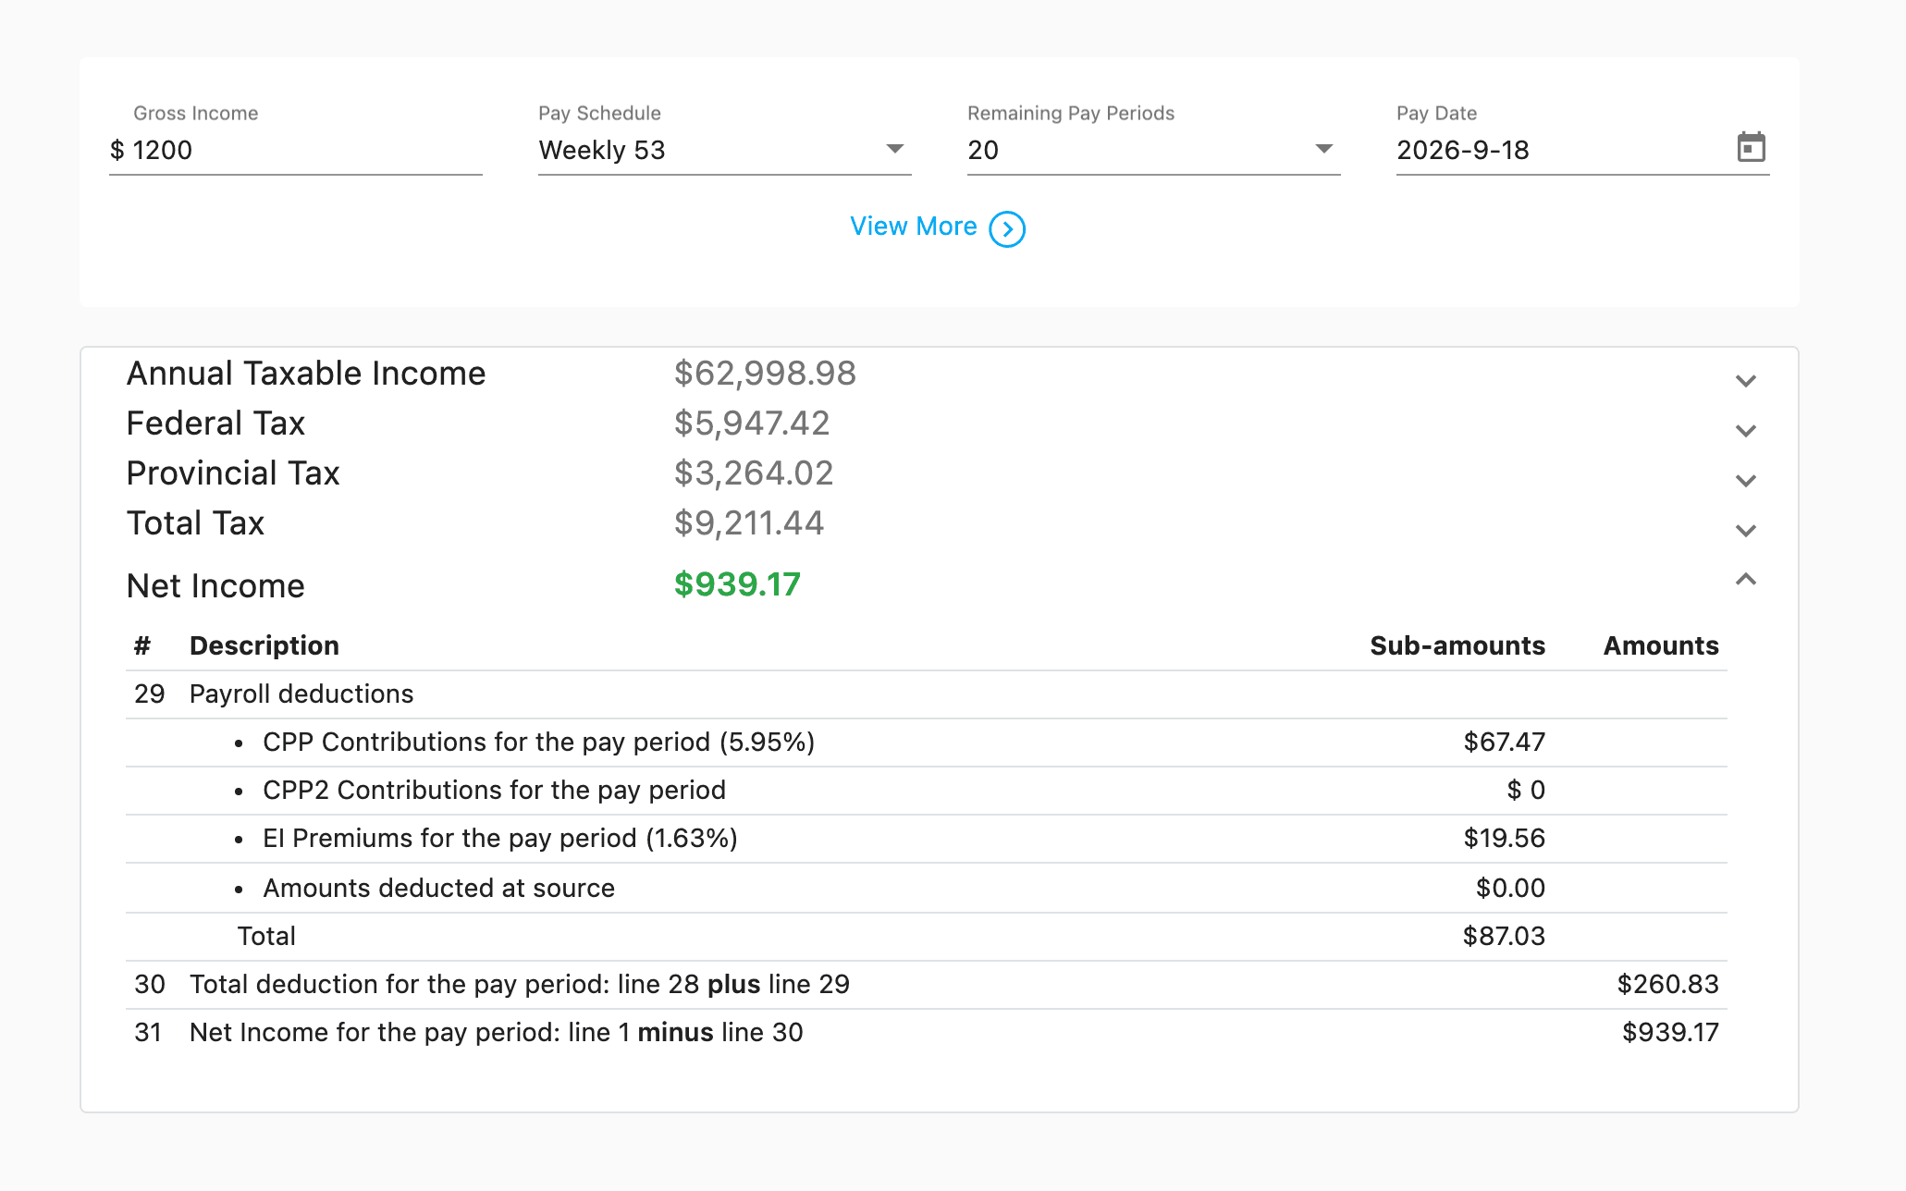The width and height of the screenshot is (1906, 1191).
Task: Click the $67.47 CPP sub-amount
Action: tap(1504, 743)
